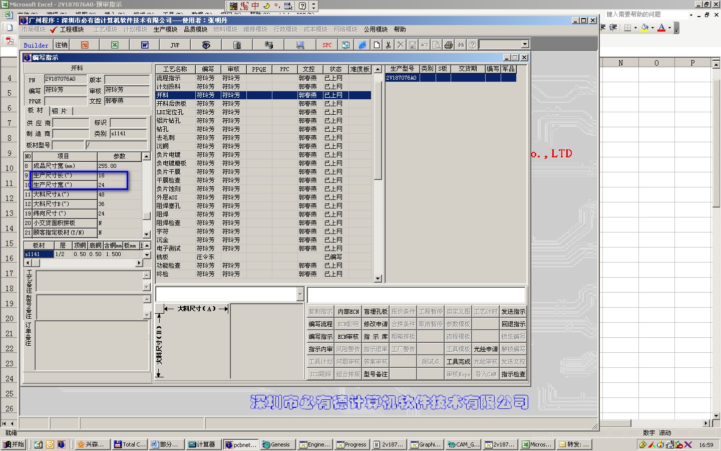This screenshot has height=451, width=721.
Task: Open the toolbar combo box dropdown
Action: coord(525,44)
